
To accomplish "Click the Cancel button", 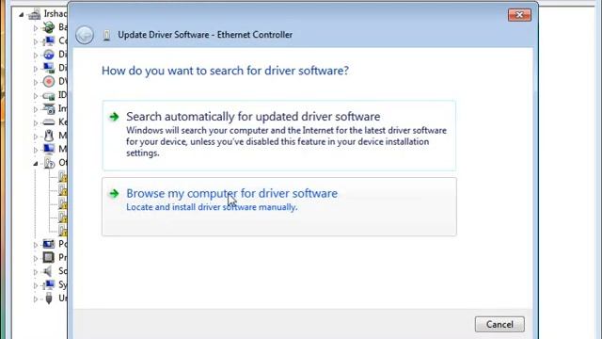I will (499, 324).
